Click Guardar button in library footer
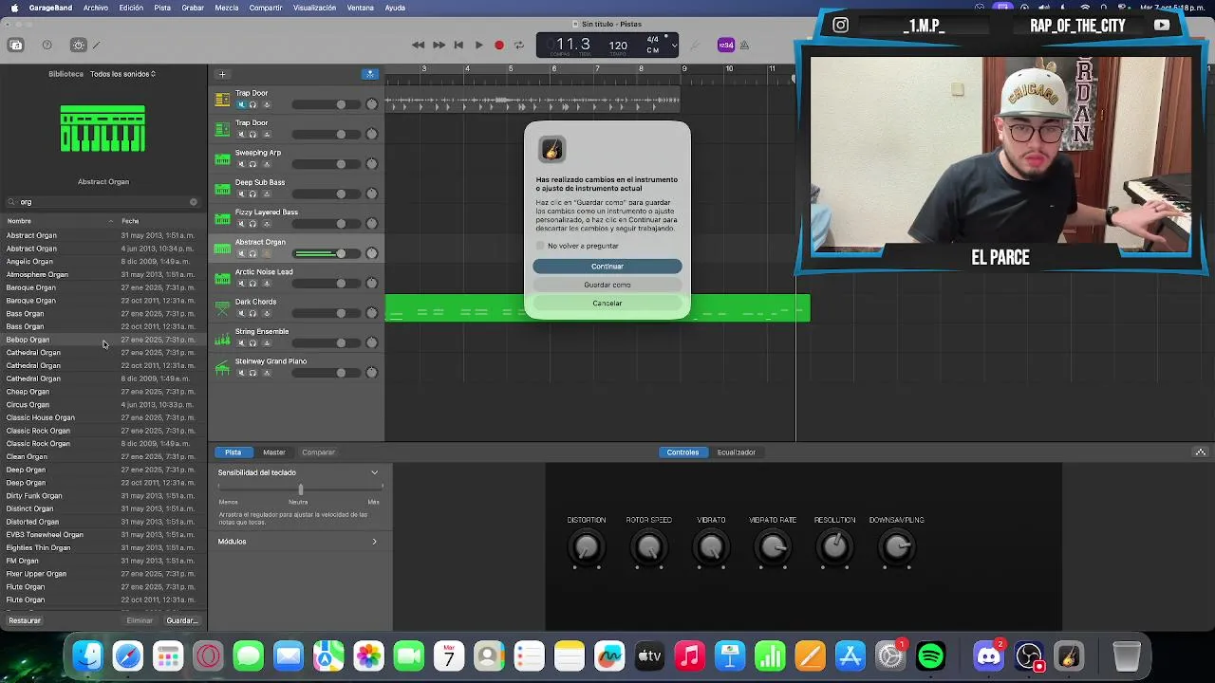This screenshot has height=683, width=1215. click(181, 620)
